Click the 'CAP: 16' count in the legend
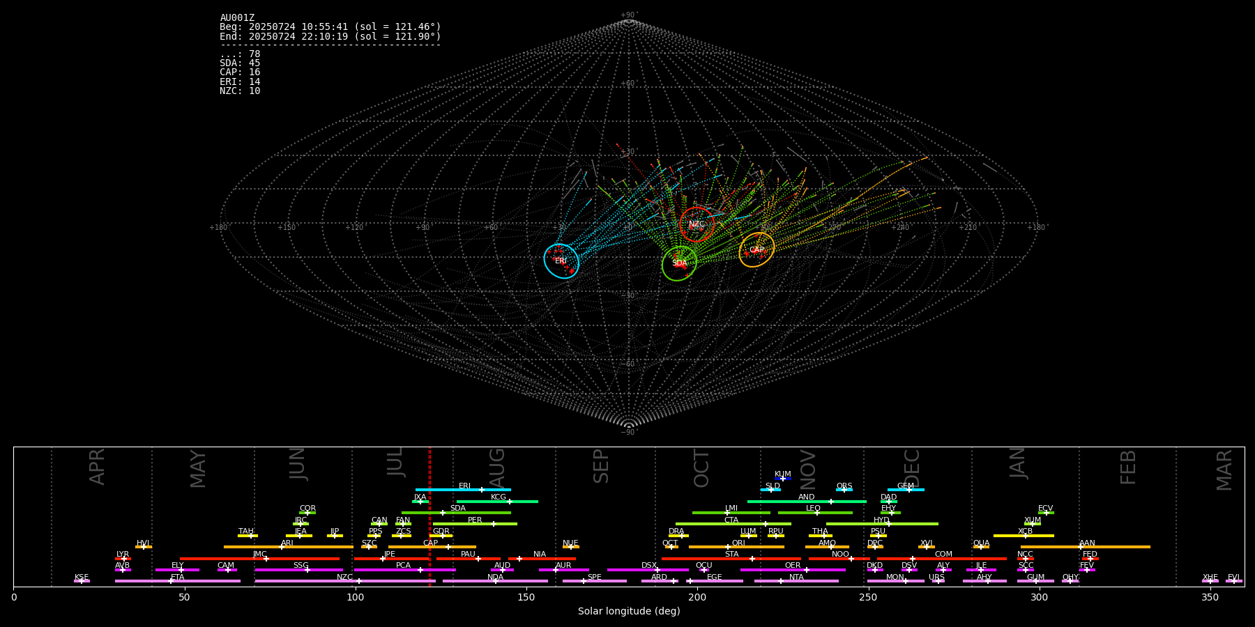 point(240,72)
